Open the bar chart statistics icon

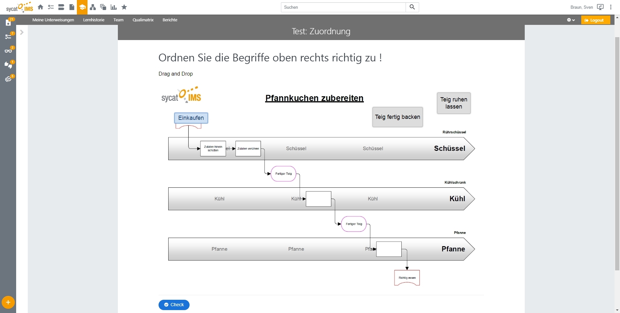point(114,7)
